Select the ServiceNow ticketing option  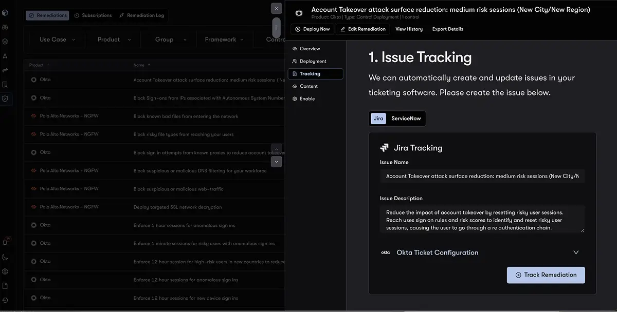pos(406,119)
